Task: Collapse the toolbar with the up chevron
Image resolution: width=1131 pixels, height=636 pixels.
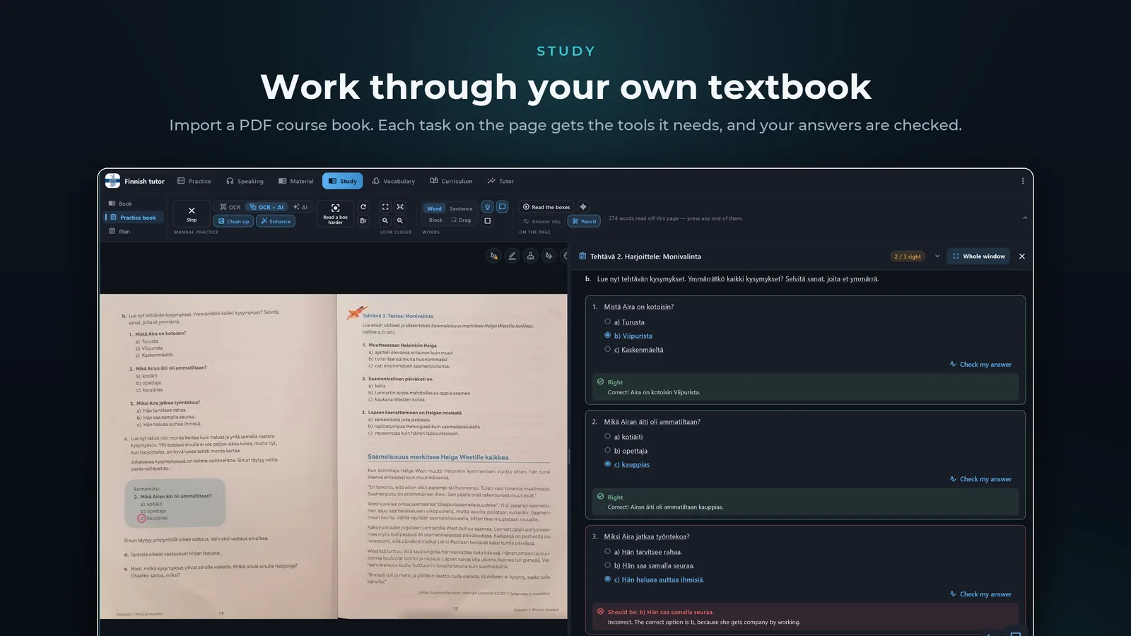Action: (1025, 218)
